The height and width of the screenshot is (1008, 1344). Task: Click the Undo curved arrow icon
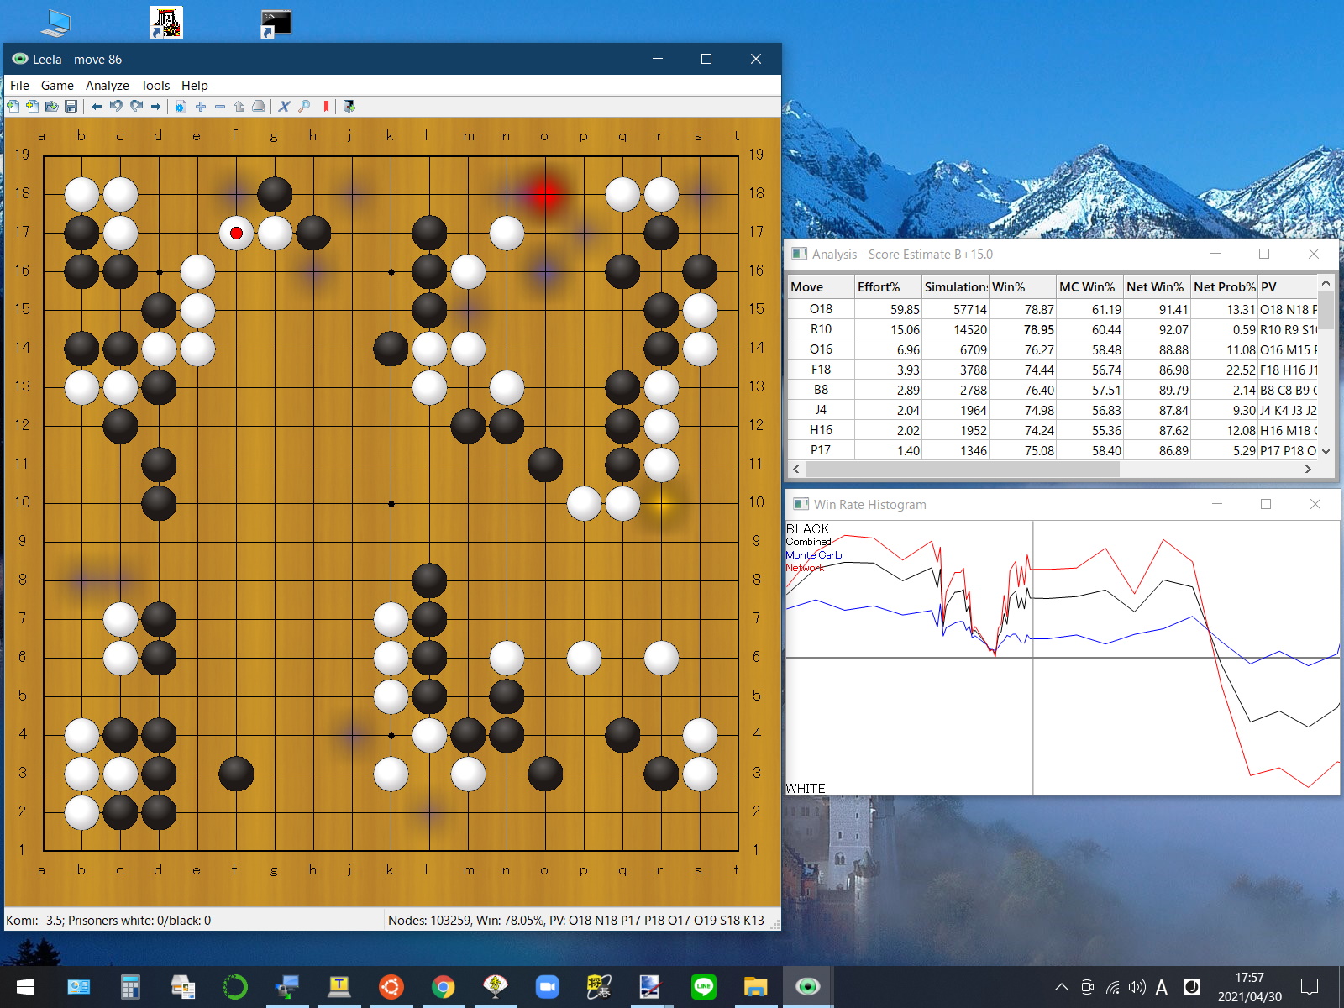pyautogui.click(x=116, y=107)
